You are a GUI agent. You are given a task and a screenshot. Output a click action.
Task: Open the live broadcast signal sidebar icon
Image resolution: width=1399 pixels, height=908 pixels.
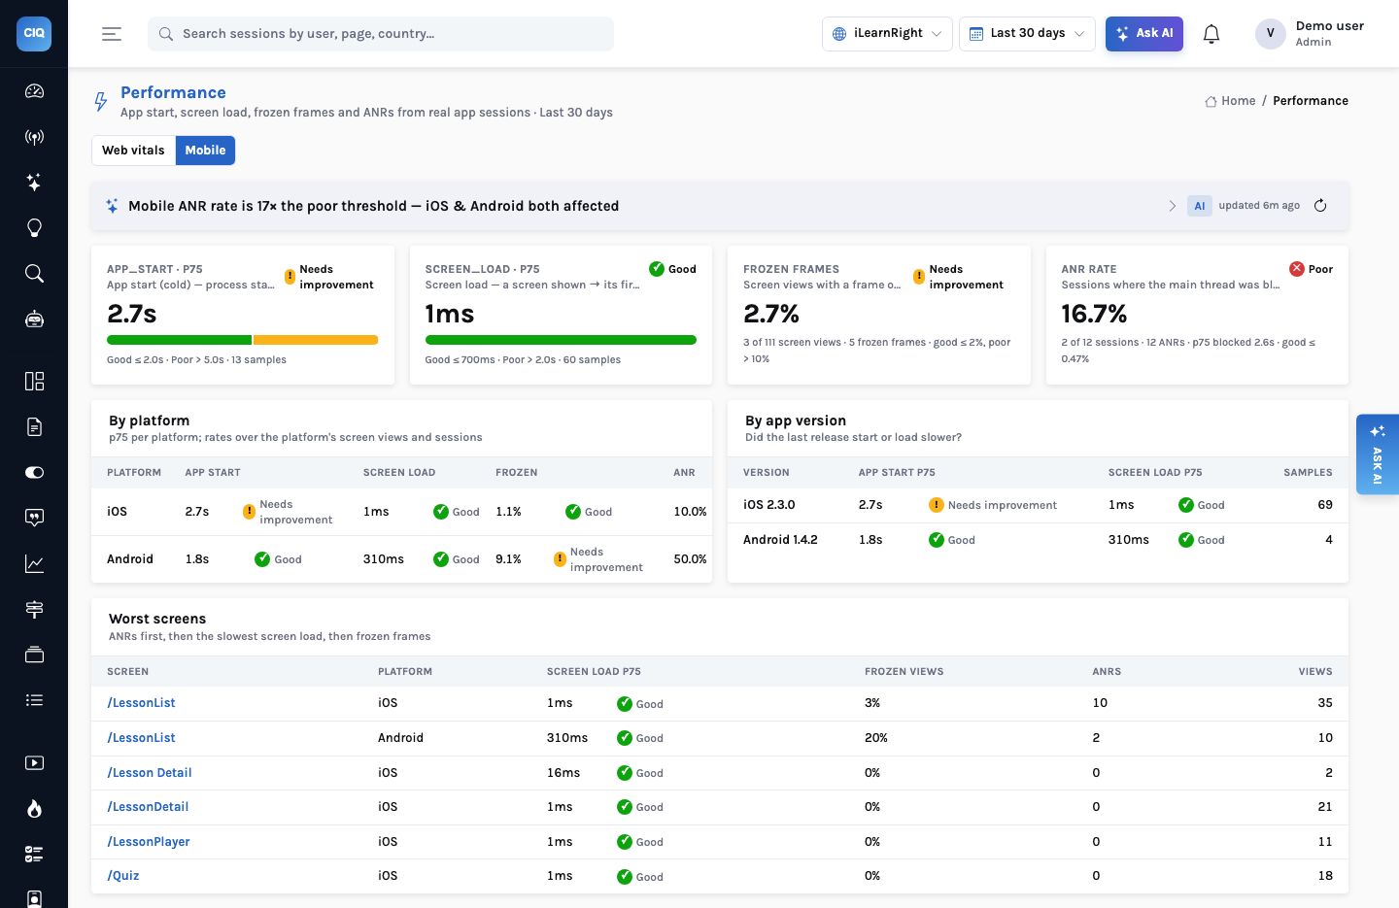(x=34, y=137)
